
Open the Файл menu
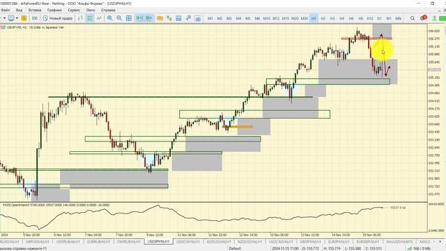click(x=6, y=10)
